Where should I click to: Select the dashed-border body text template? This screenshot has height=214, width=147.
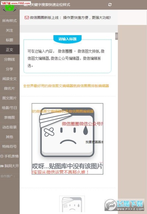68,55
